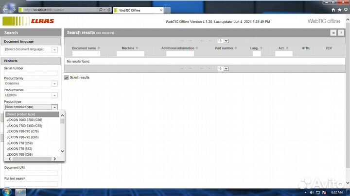Open the help question mark icon
The height and width of the screenshot is (196, 350).
(341, 33)
